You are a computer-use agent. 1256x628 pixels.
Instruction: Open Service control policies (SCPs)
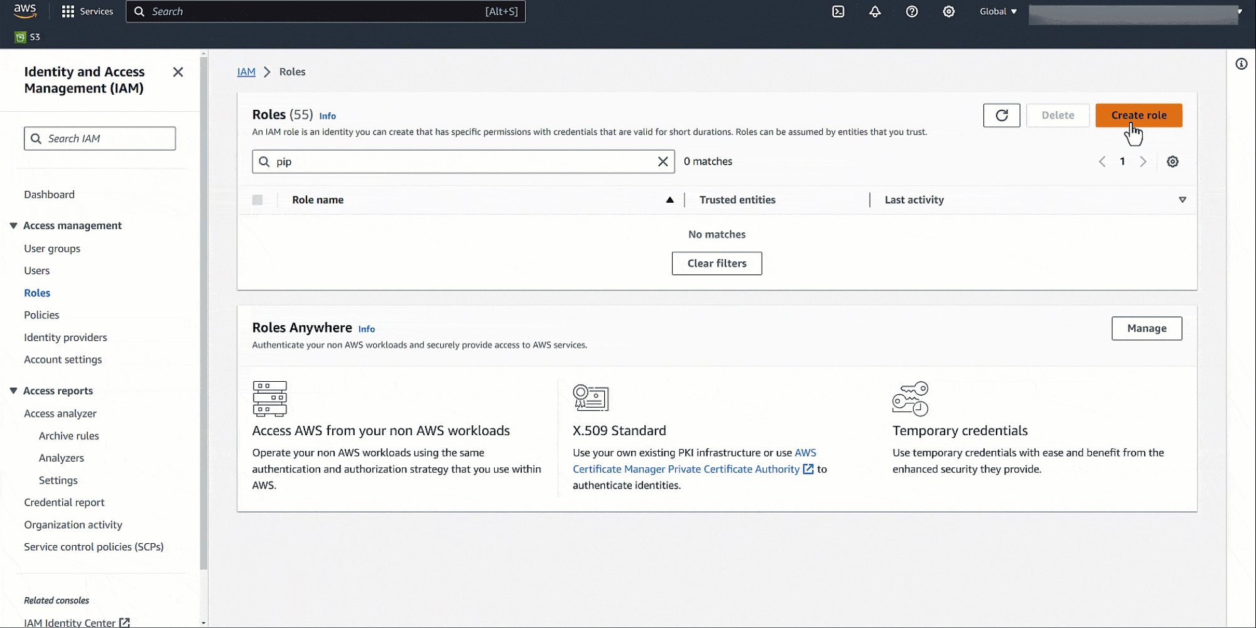pyautogui.click(x=94, y=547)
